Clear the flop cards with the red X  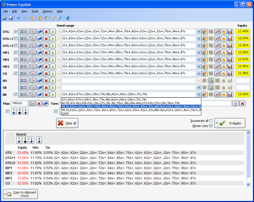39,104
